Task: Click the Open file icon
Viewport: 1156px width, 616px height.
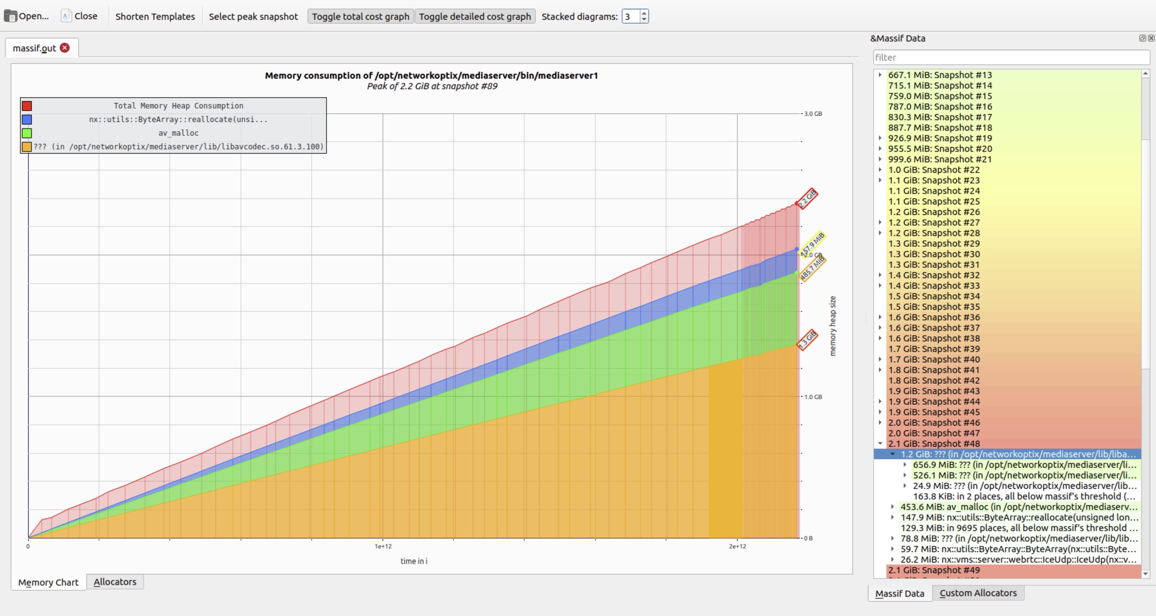Action: [x=10, y=16]
